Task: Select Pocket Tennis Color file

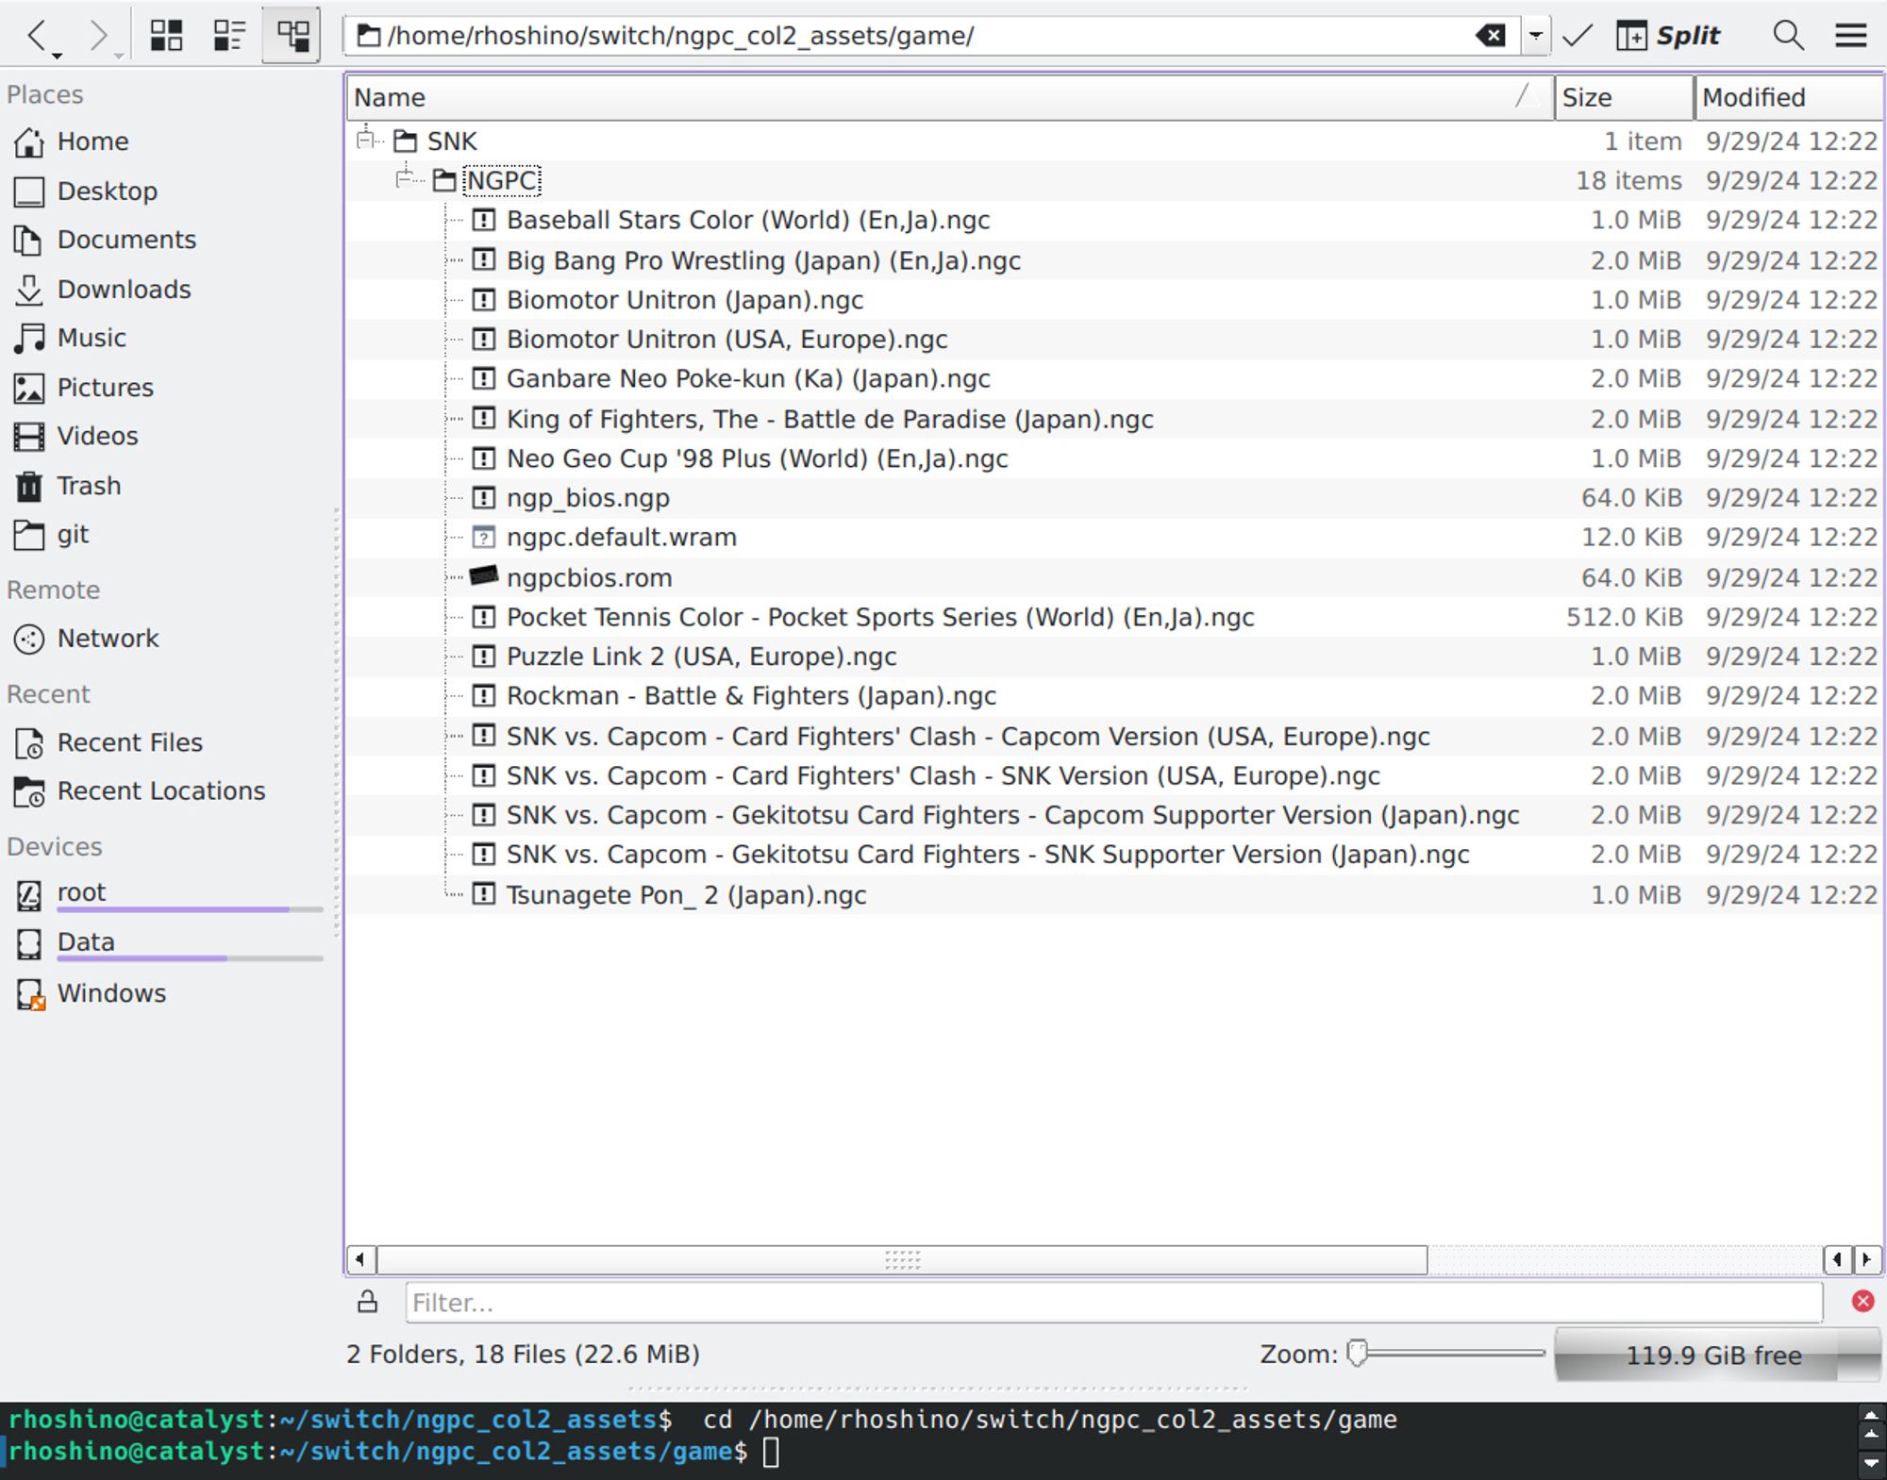Action: (880, 617)
